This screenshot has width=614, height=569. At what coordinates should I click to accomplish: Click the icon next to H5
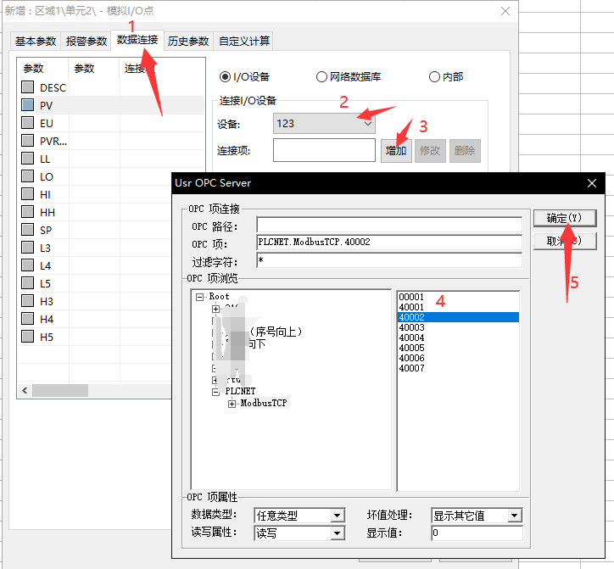pyautogui.click(x=28, y=337)
